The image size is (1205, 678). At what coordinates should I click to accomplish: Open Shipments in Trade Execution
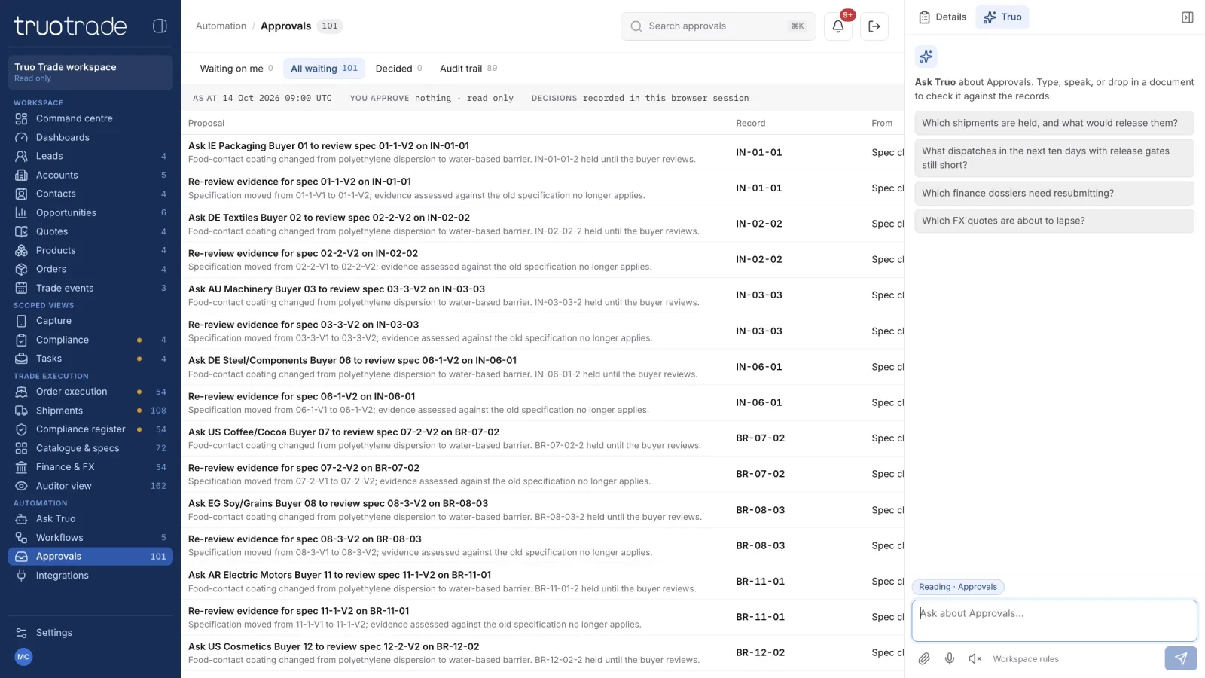click(90, 411)
